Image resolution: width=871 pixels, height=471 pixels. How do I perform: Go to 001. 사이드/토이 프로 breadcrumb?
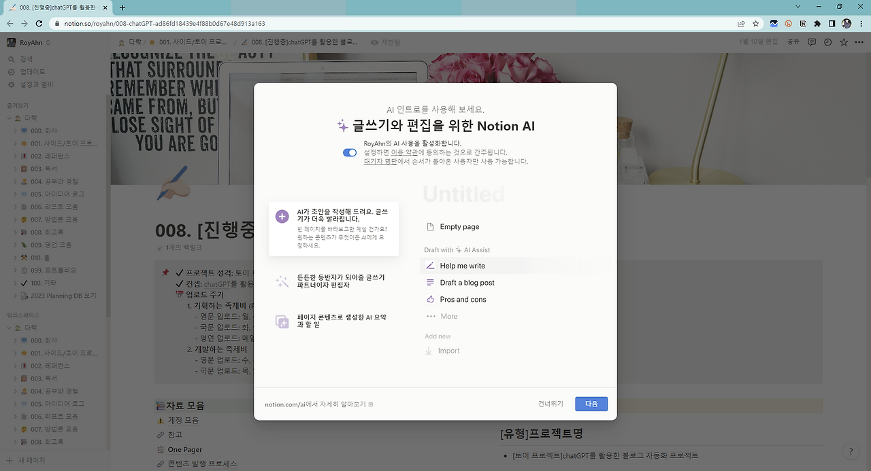[x=188, y=42]
